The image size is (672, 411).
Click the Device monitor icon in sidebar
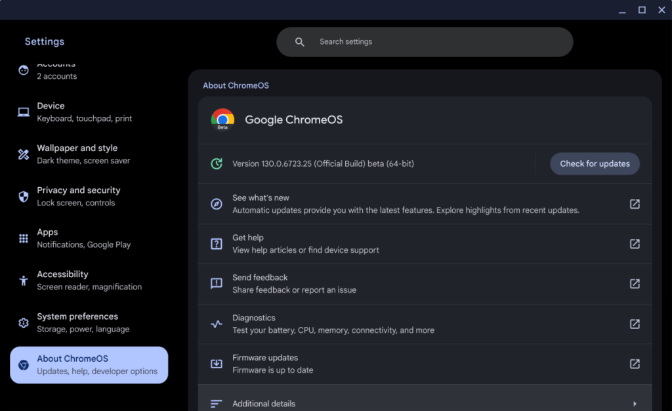(23, 112)
